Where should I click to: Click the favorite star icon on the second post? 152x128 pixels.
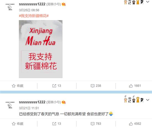click(14, 124)
